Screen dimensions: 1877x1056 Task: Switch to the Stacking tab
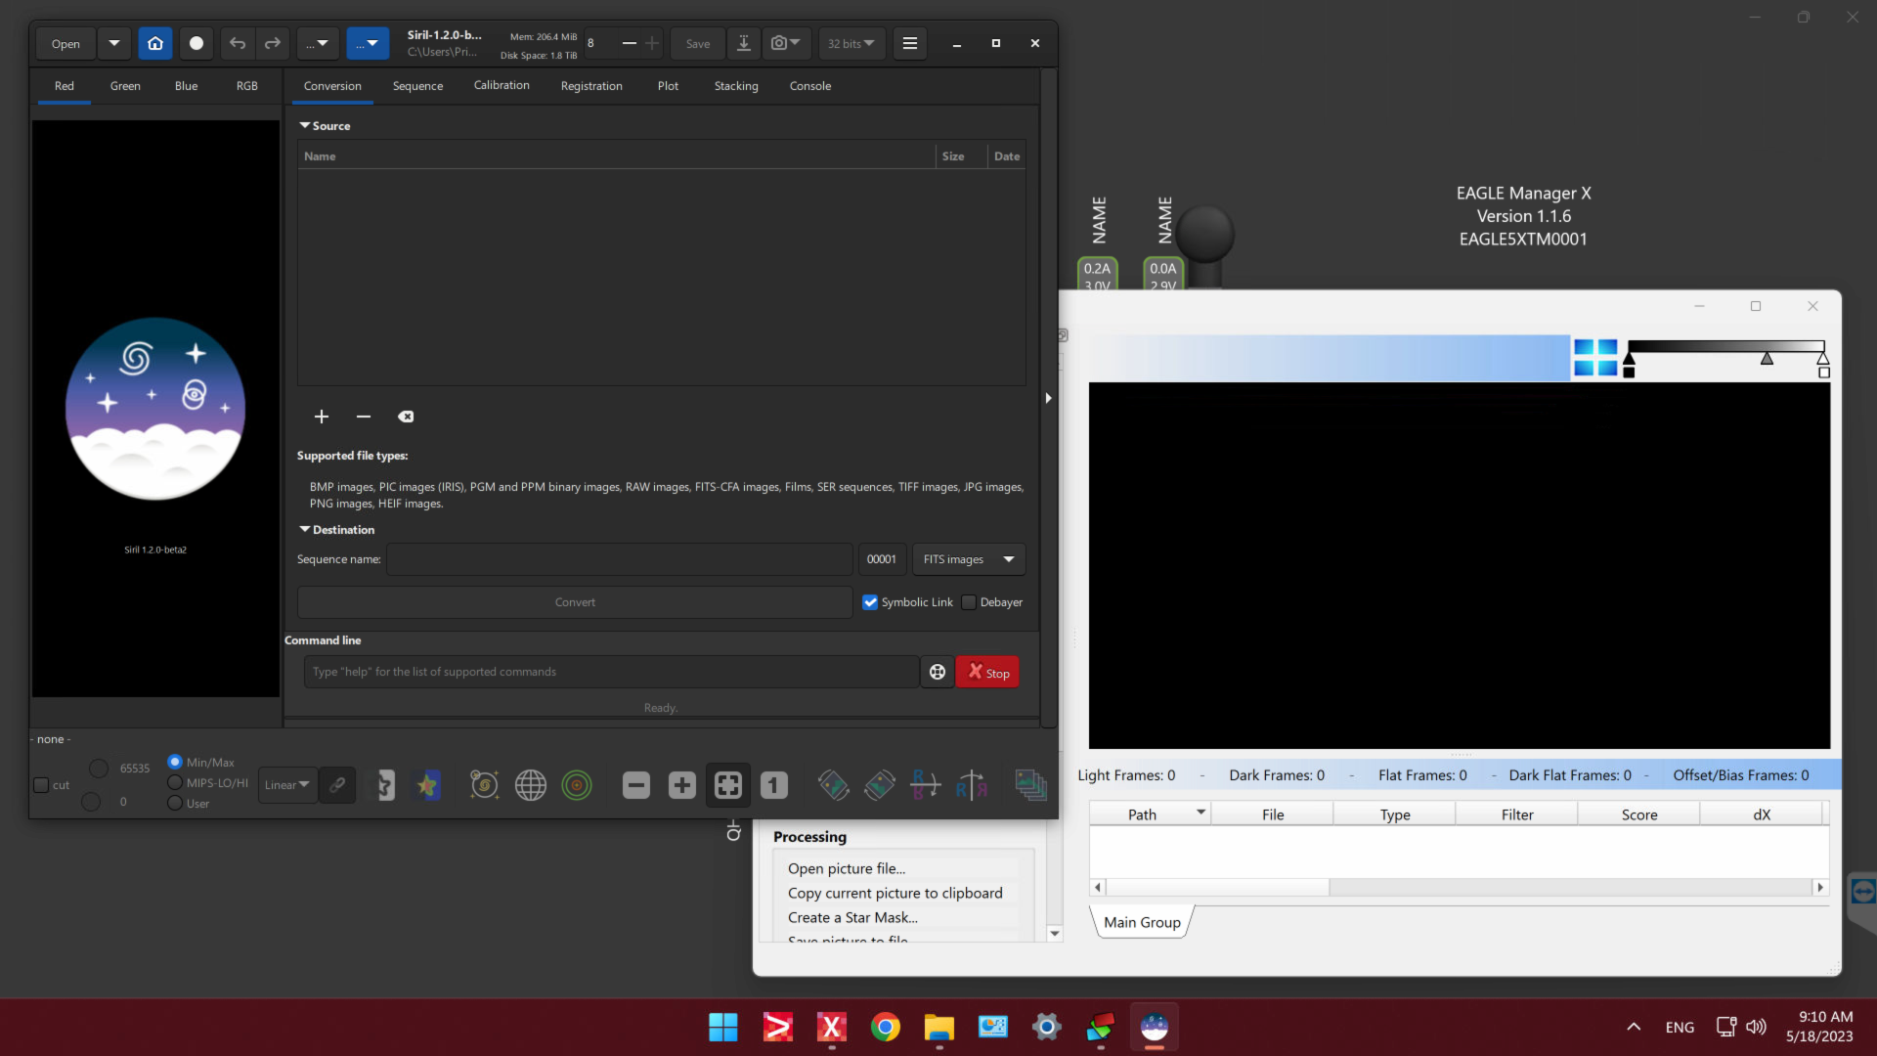point(735,85)
